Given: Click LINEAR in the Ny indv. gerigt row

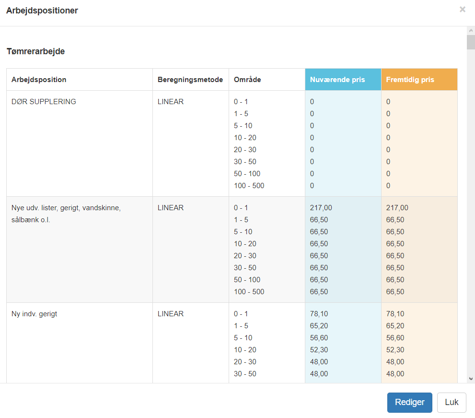Looking at the screenshot, I should click(x=170, y=314).
